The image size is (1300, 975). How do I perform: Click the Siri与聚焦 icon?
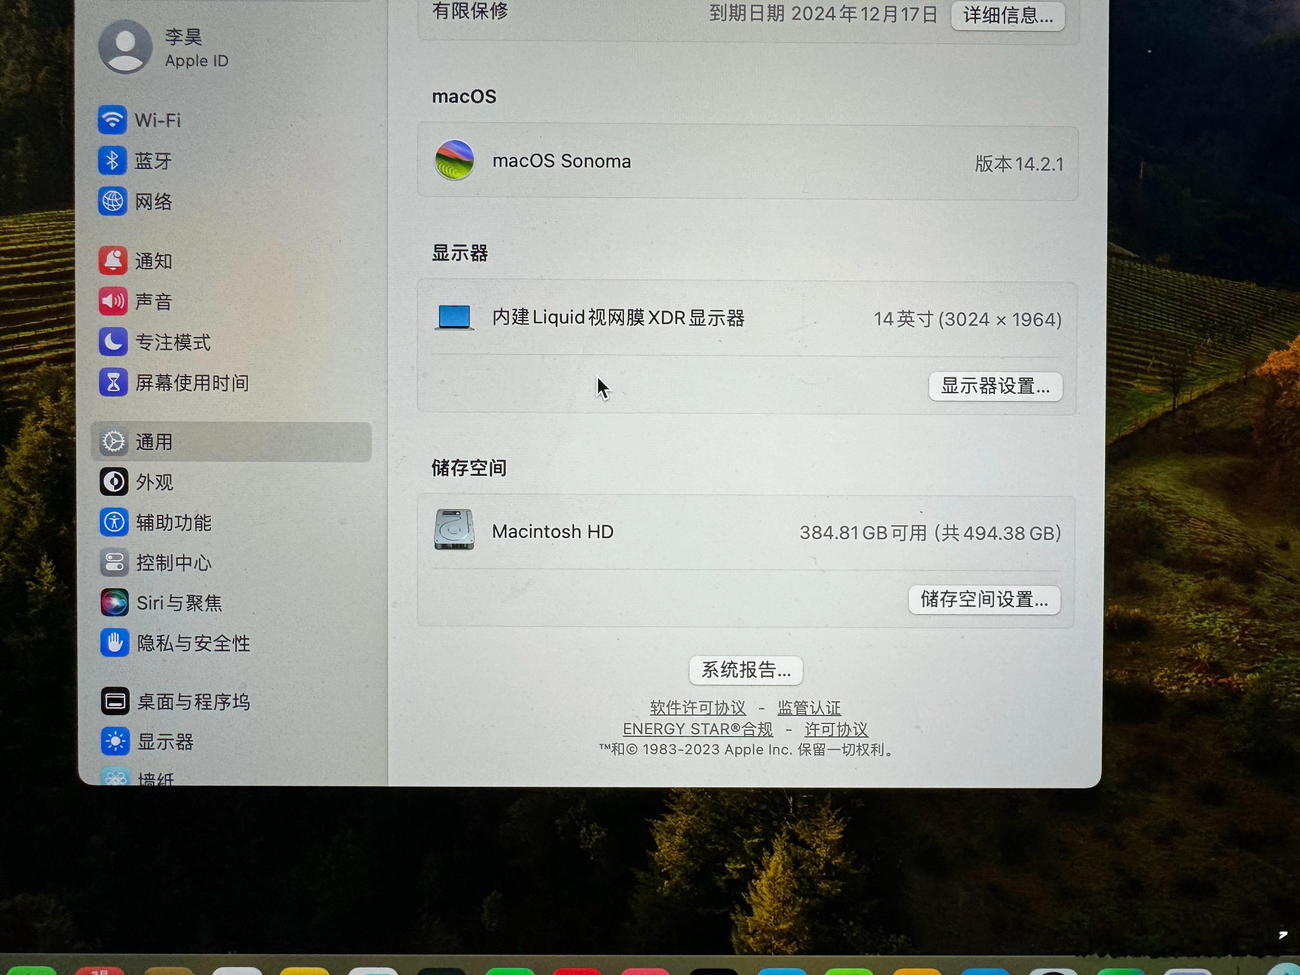tap(114, 602)
